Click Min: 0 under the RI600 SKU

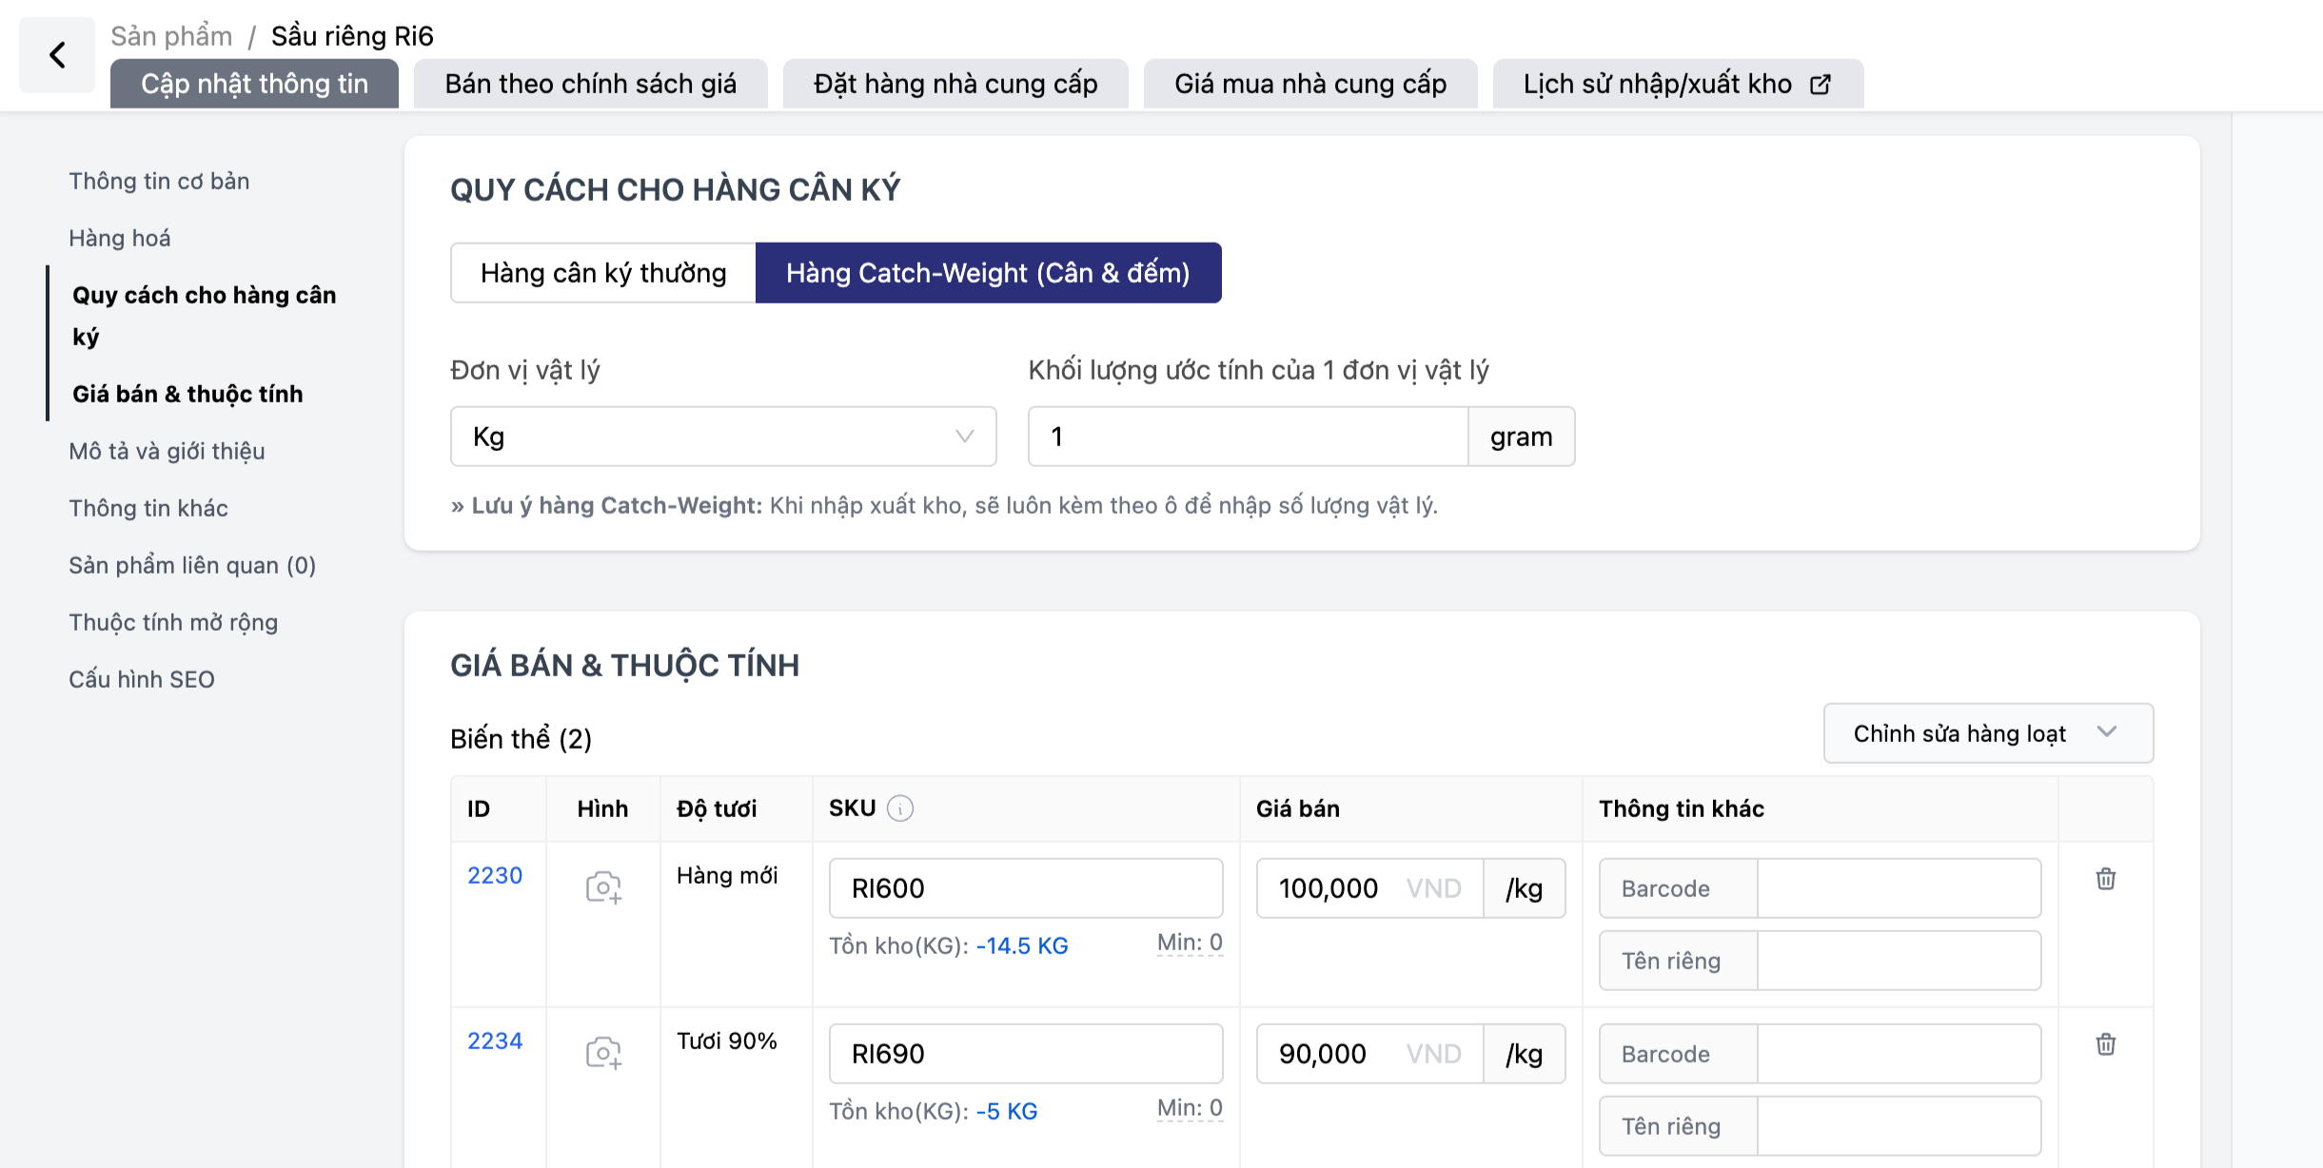(1190, 943)
